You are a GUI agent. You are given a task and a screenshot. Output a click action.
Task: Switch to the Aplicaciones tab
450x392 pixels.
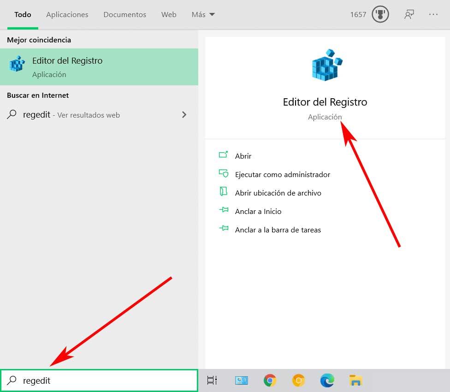pyautogui.click(x=67, y=15)
